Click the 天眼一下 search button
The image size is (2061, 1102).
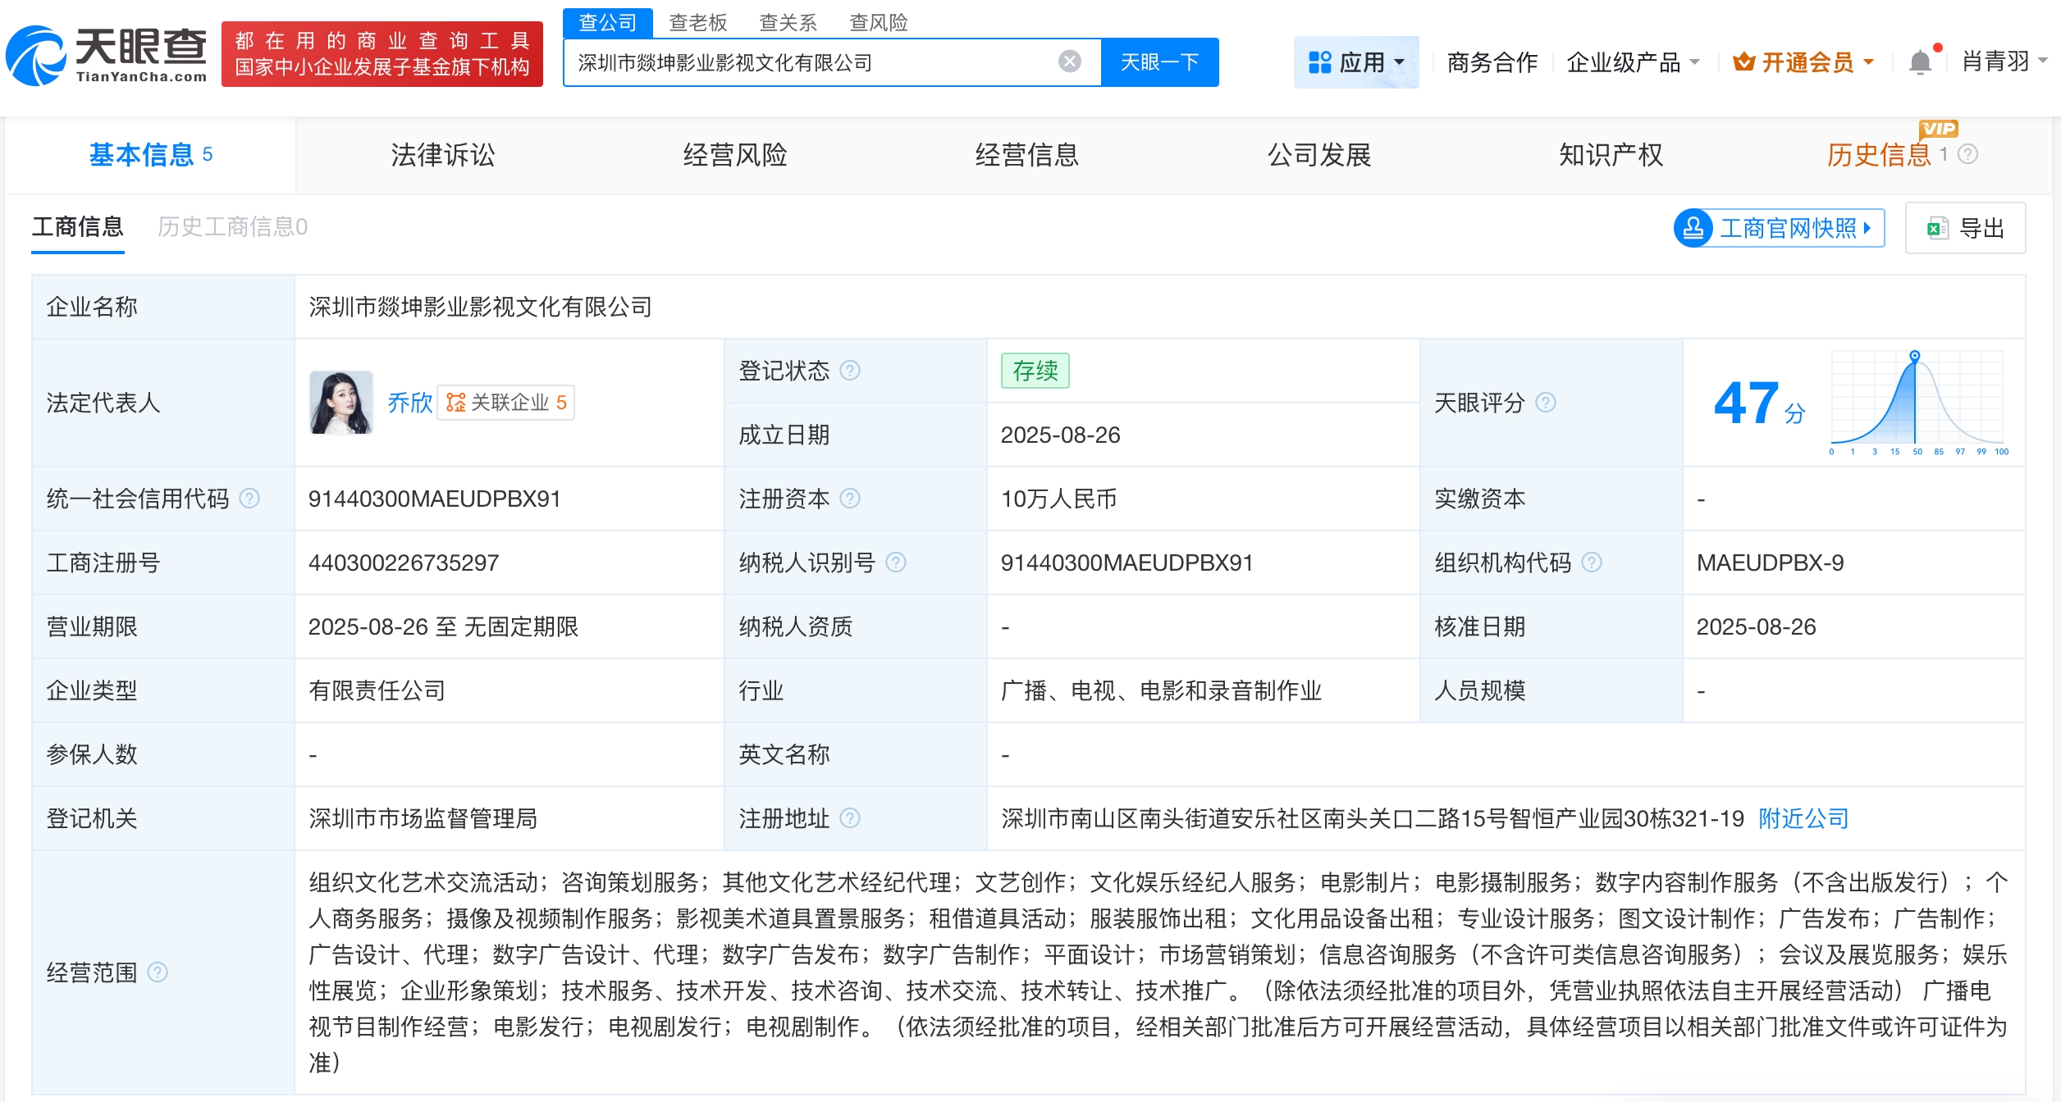(1159, 61)
